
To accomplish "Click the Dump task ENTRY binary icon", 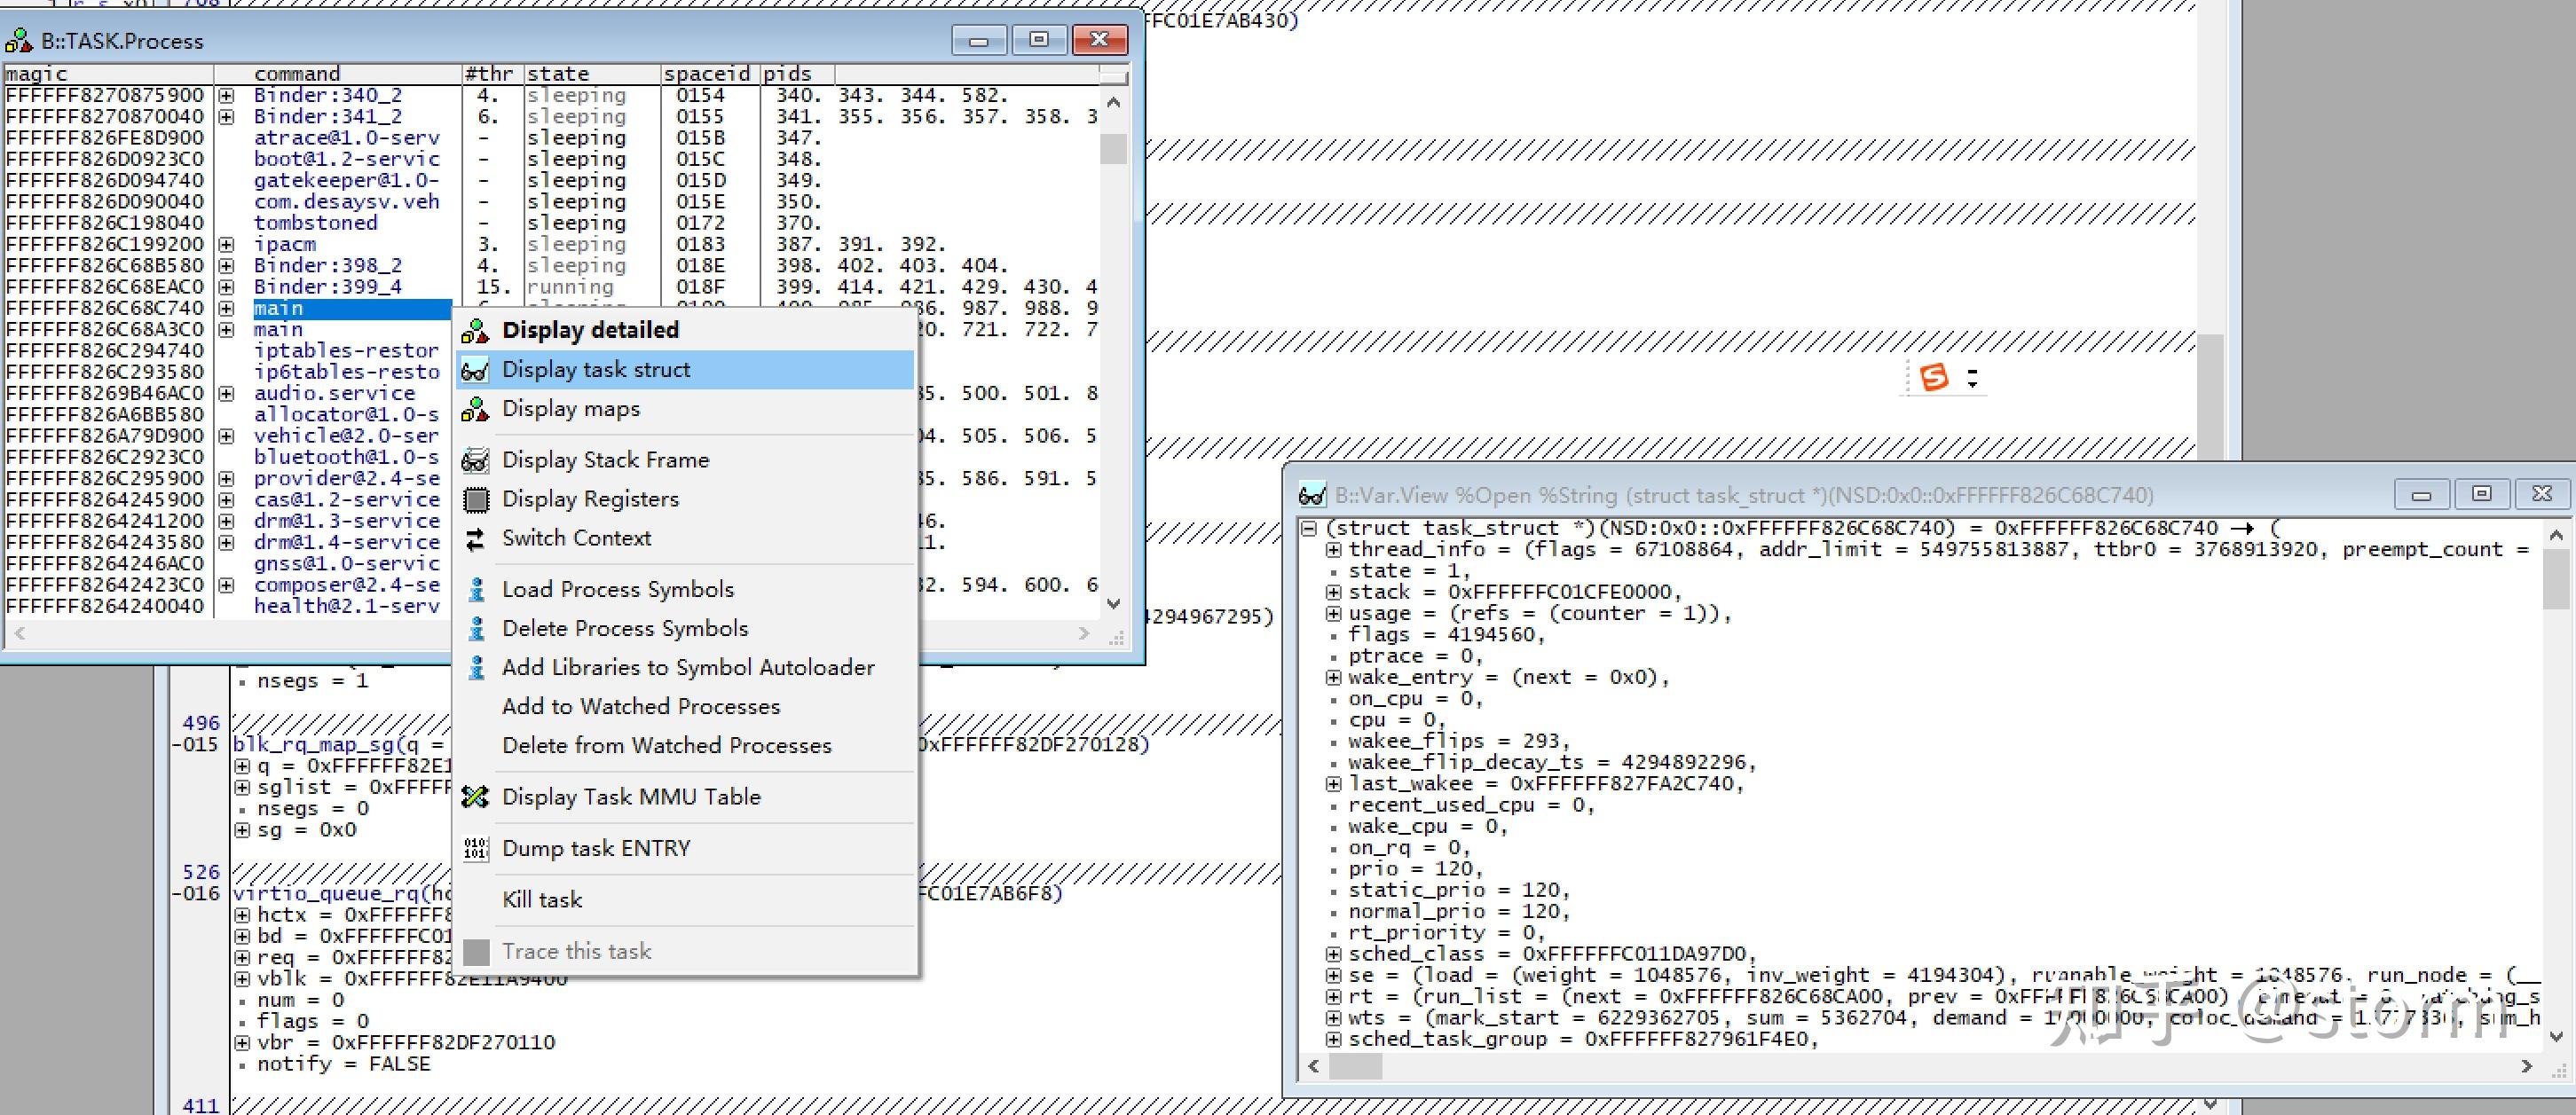I will tap(476, 849).
